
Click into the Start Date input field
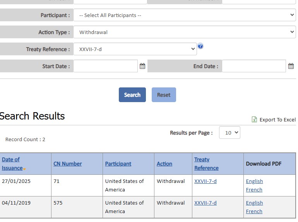(105, 66)
